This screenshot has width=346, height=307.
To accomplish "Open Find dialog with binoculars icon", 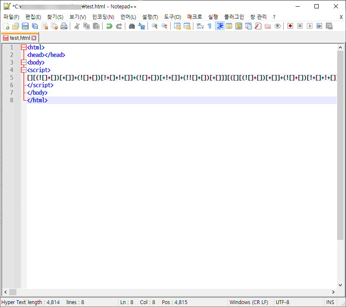I will (132, 26).
